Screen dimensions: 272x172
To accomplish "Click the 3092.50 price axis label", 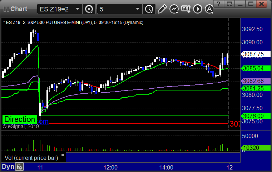I will [252, 29].
